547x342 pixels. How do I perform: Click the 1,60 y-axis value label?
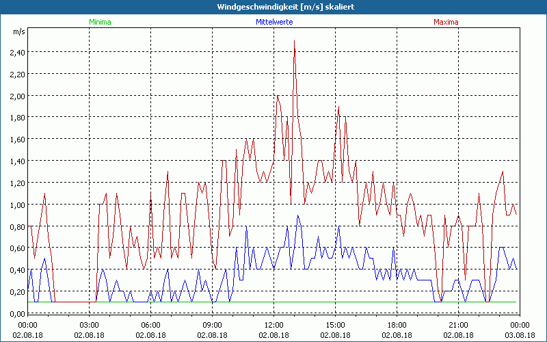[18, 140]
